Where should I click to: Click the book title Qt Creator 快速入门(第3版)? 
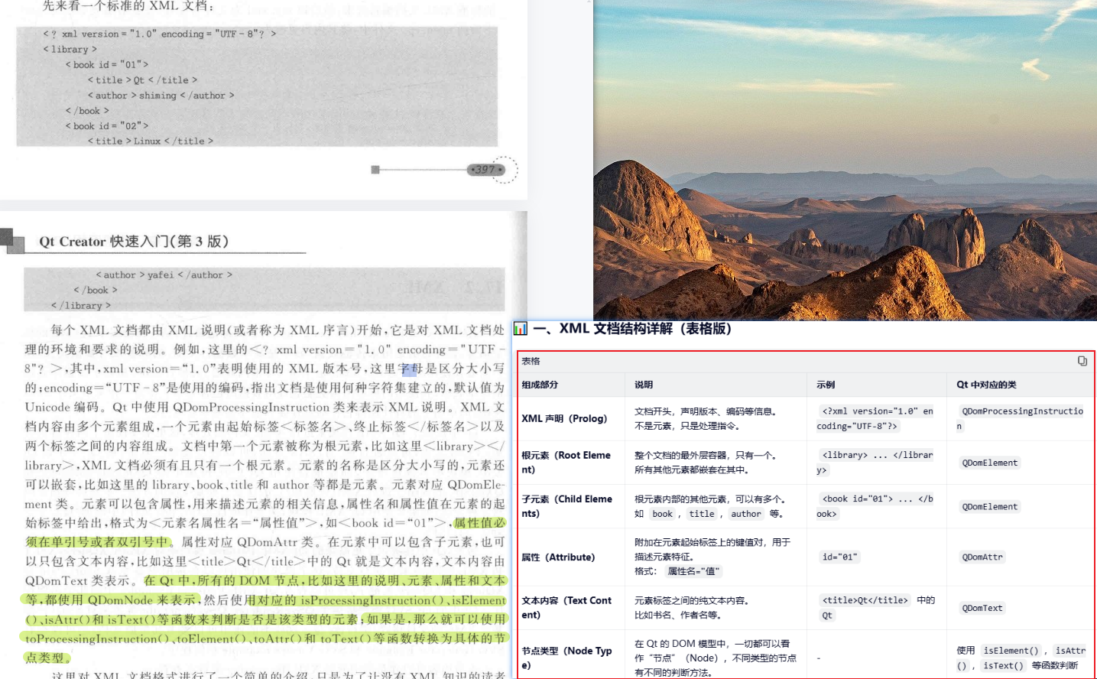tap(134, 242)
